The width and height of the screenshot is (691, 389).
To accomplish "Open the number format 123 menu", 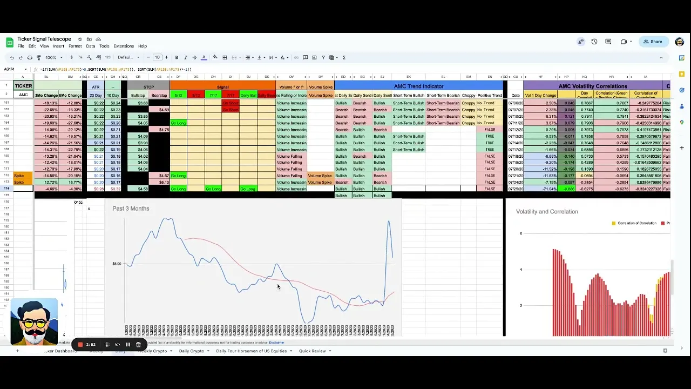I will [108, 57].
